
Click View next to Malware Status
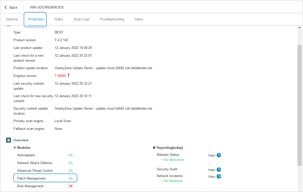point(211,155)
